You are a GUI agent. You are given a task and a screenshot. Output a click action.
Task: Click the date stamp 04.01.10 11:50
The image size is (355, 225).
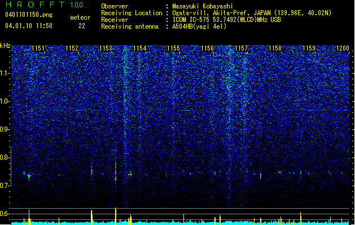coord(29,26)
